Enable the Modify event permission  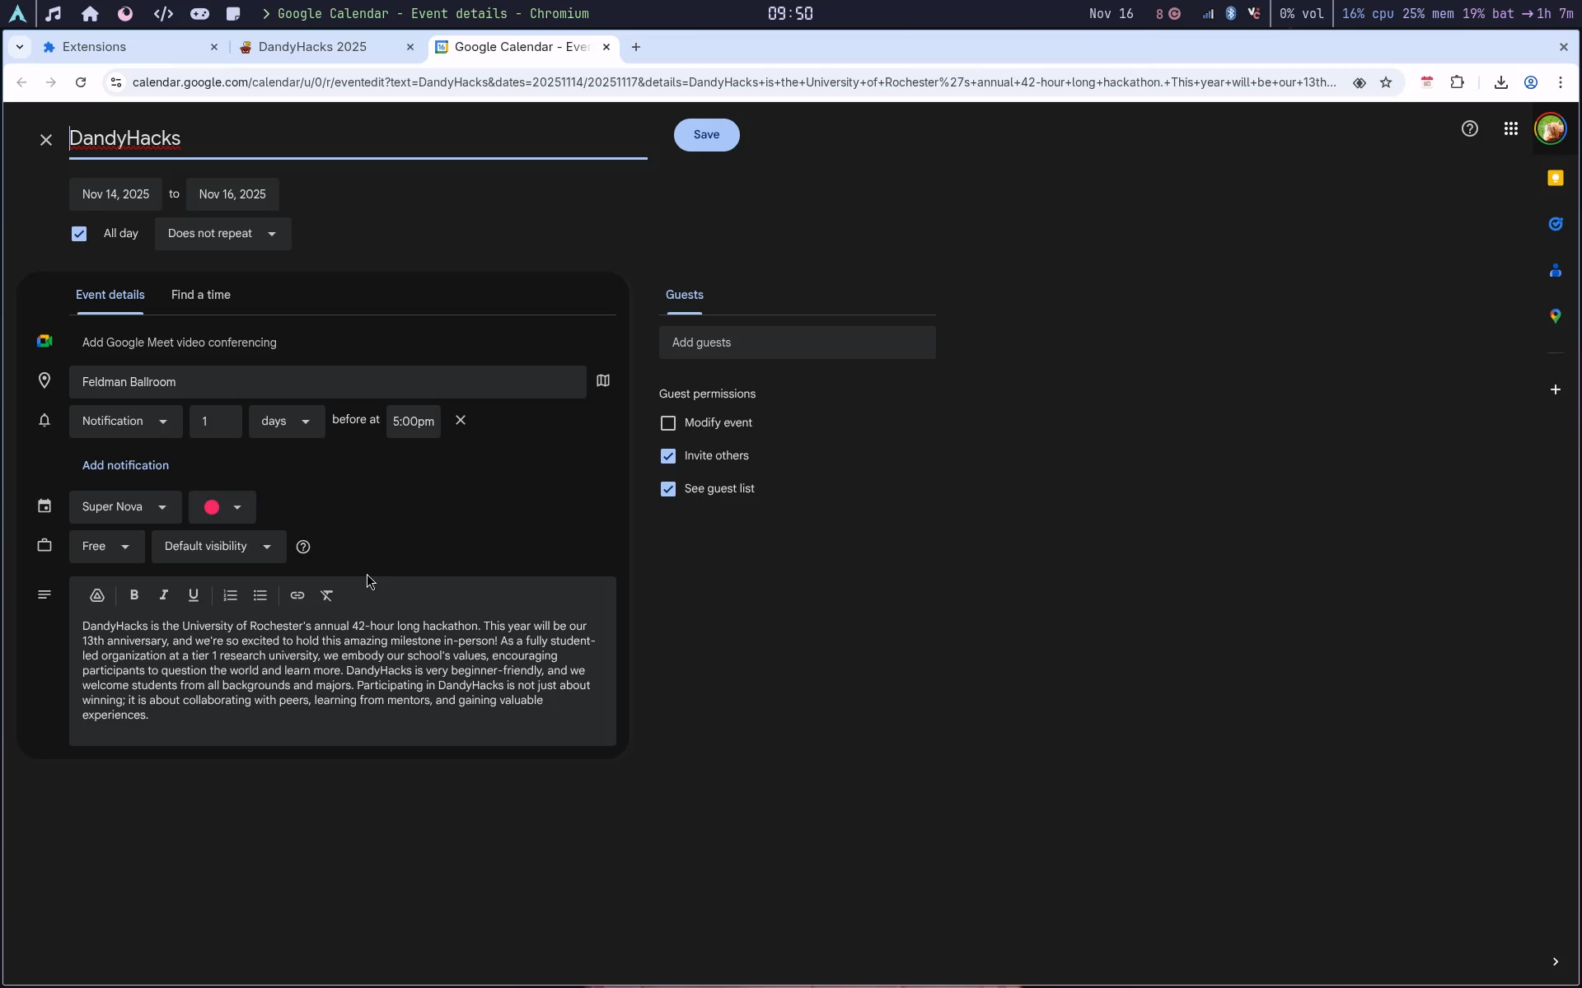(668, 423)
